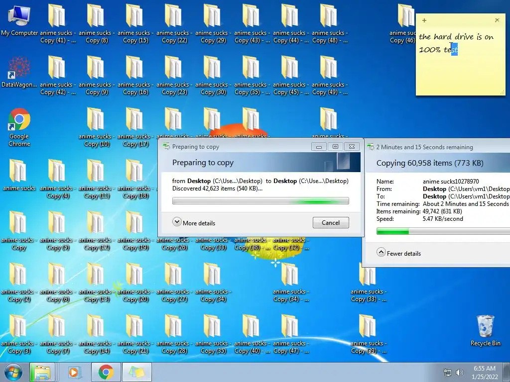Open the network tray icon
Viewport: 510px width, 382px height.
[448, 373]
